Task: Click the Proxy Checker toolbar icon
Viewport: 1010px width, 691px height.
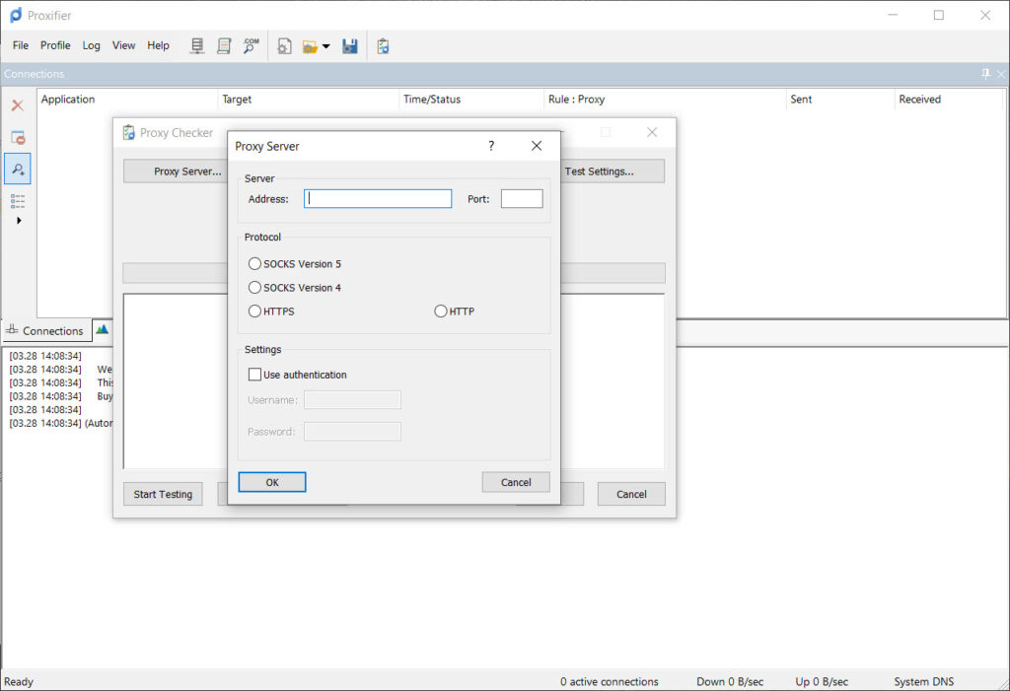Action: point(384,45)
